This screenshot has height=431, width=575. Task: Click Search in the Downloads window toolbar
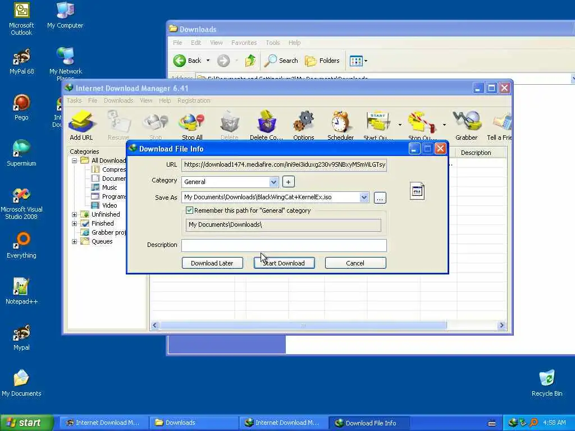pos(282,61)
